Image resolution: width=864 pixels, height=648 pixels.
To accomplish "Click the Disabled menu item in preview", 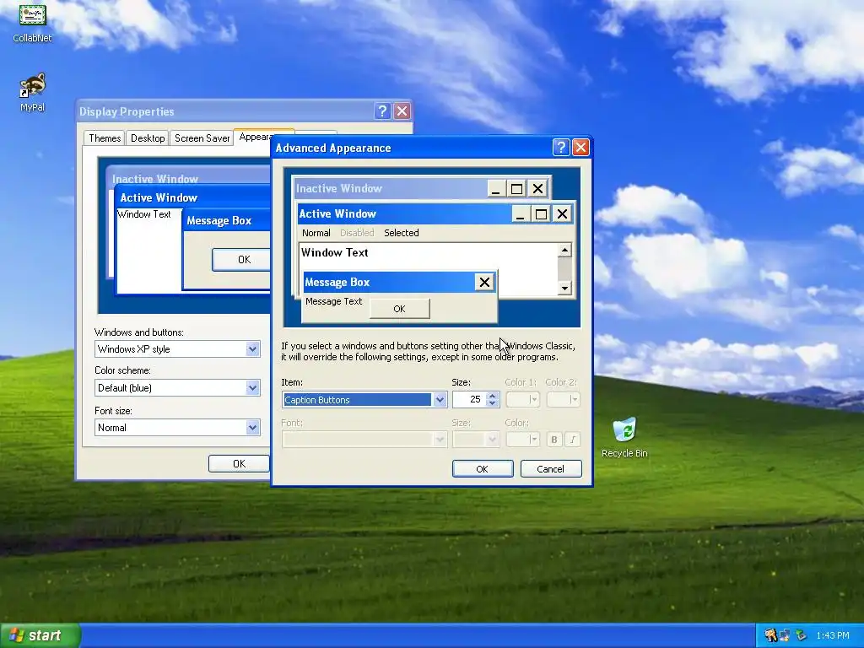I will pyautogui.click(x=357, y=233).
